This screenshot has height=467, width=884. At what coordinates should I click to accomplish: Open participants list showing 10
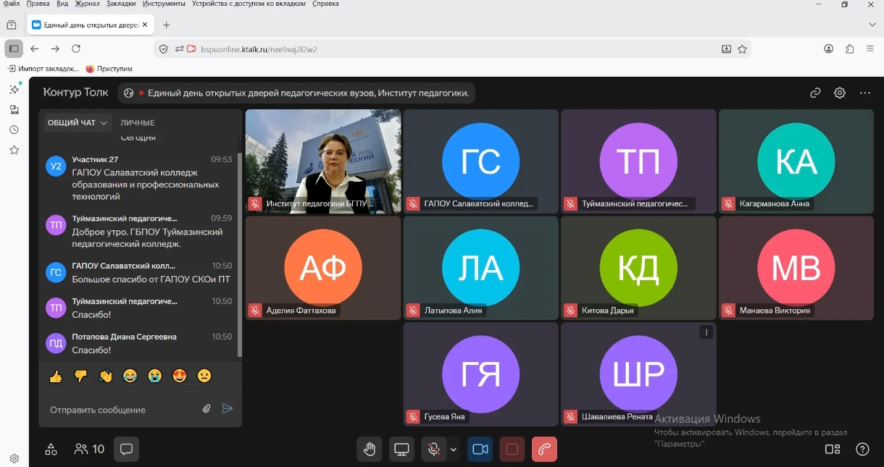89,449
